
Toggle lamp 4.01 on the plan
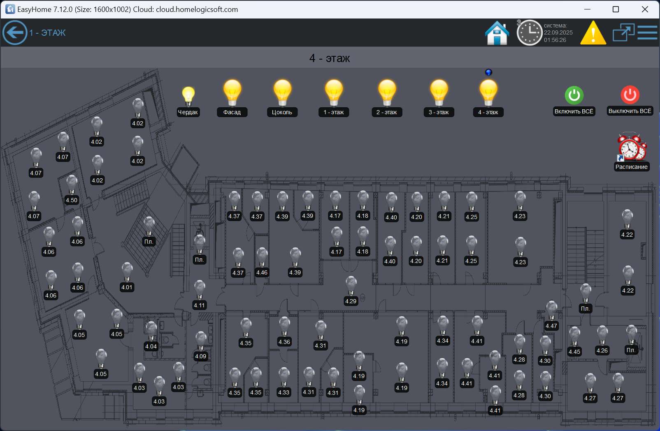(127, 273)
